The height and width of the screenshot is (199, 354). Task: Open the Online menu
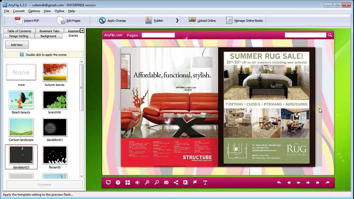[59, 11]
